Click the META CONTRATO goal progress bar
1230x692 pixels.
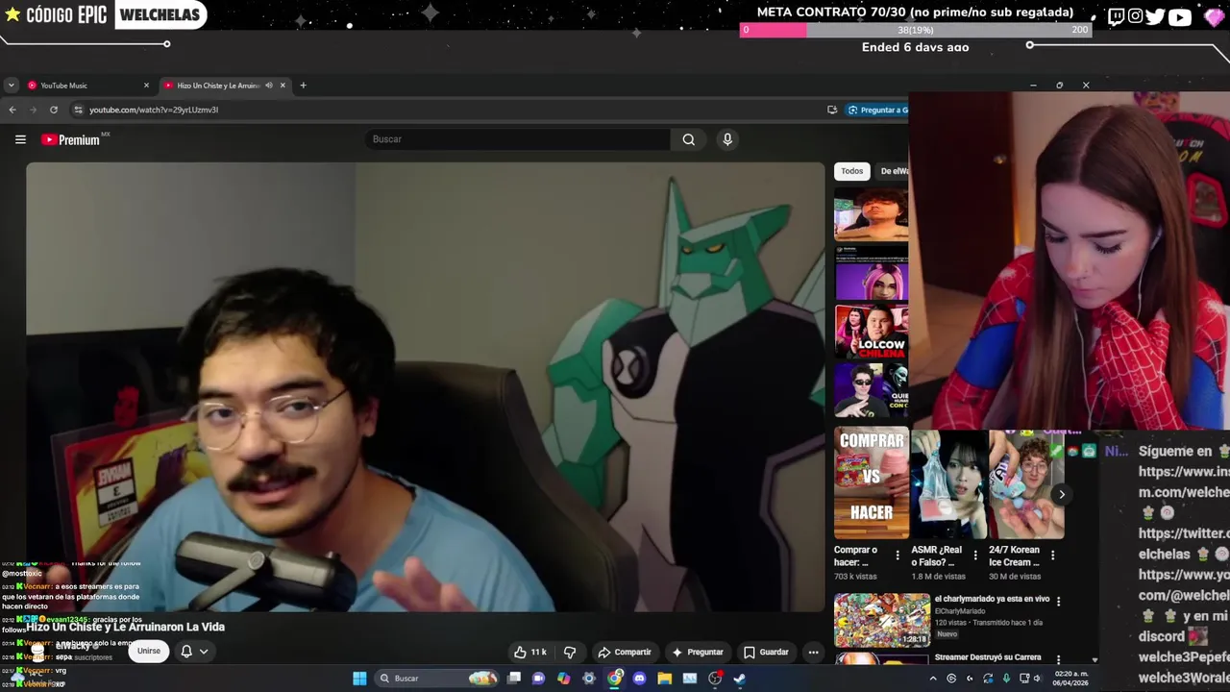(x=916, y=30)
